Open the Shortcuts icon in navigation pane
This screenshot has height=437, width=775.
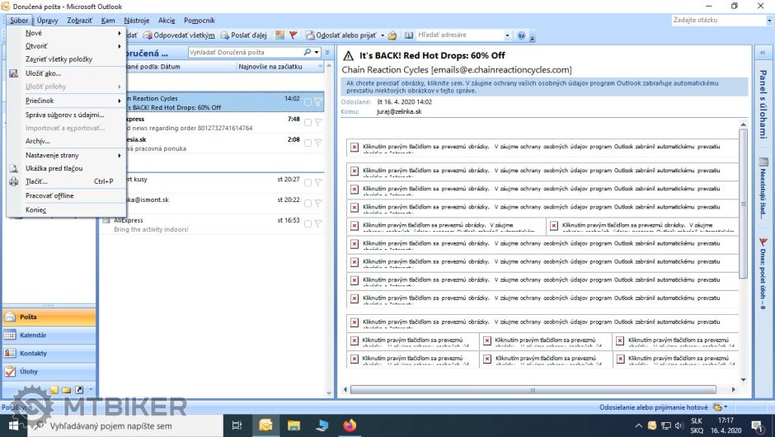pyautogui.click(x=79, y=389)
